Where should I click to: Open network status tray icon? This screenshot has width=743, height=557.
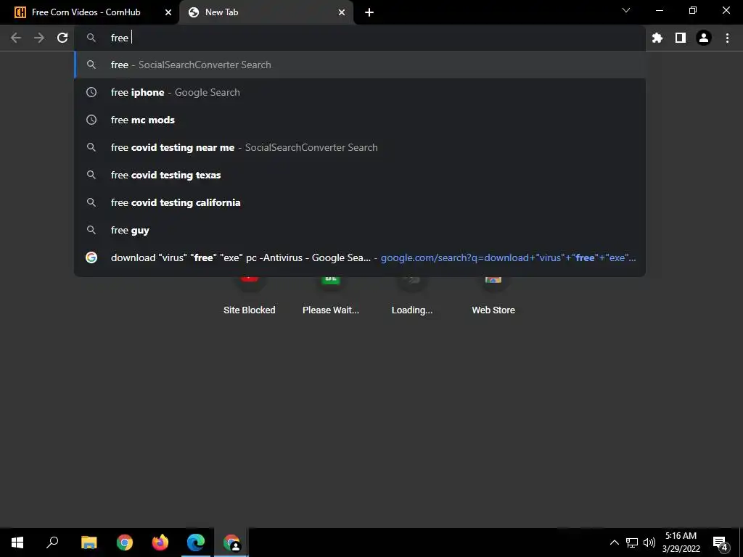pyautogui.click(x=632, y=542)
